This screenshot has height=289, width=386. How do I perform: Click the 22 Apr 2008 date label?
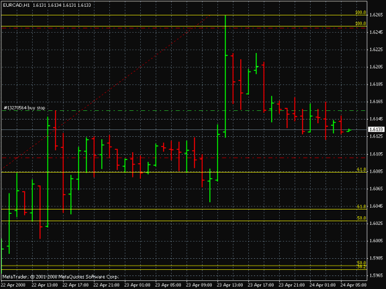click(x=13, y=285)
